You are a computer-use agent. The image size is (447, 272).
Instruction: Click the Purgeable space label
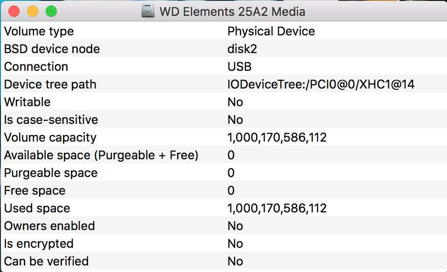[51, 173]
